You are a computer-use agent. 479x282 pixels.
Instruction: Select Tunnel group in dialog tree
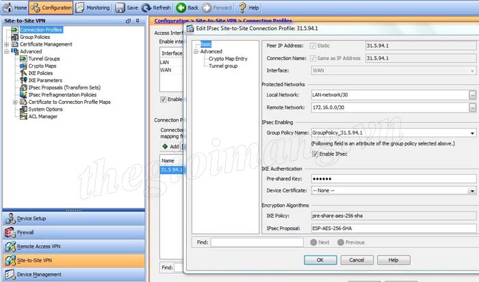(x=223, y=66)
